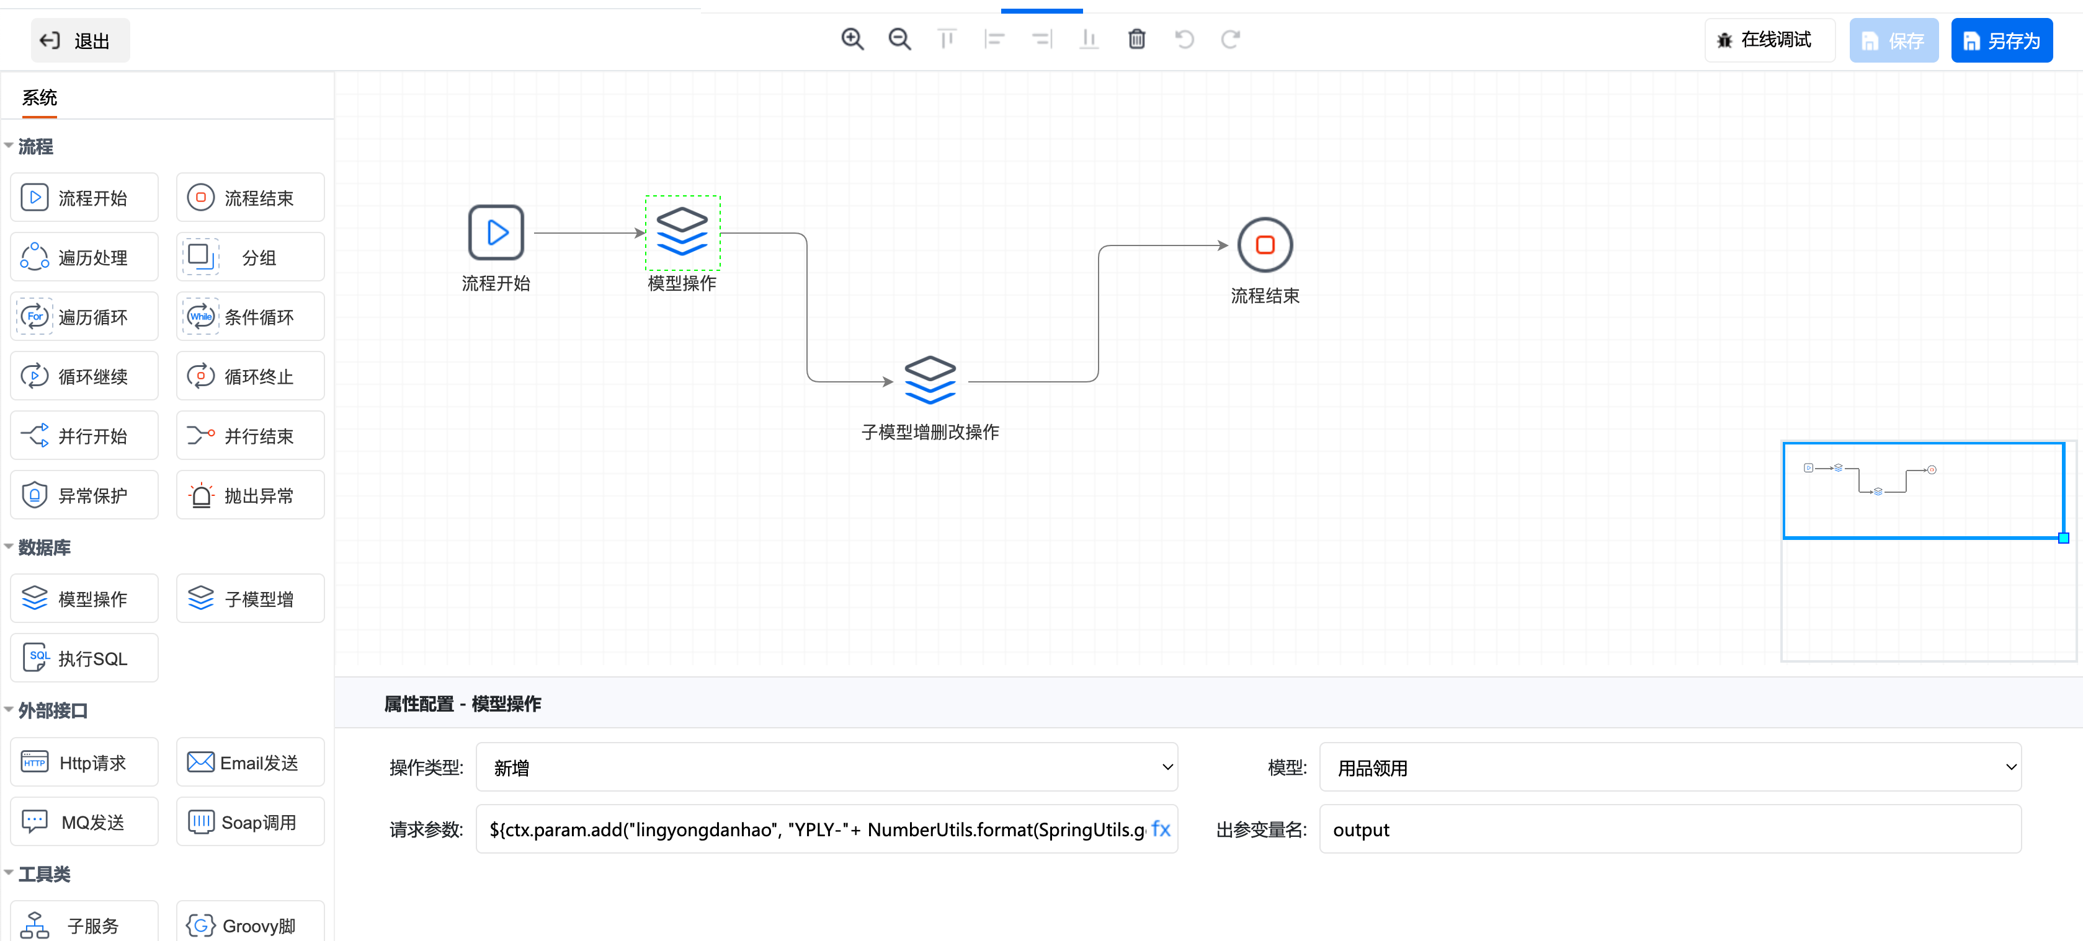Click the 保存 save button
This screenshot has width=2083, height=941.
tap(1894, 40)
